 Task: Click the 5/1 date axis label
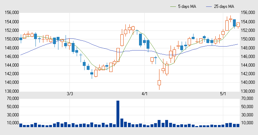click(223, 94)
